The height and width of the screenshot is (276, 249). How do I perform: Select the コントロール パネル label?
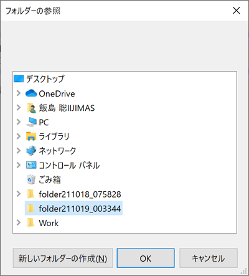(x=69, y=165)
